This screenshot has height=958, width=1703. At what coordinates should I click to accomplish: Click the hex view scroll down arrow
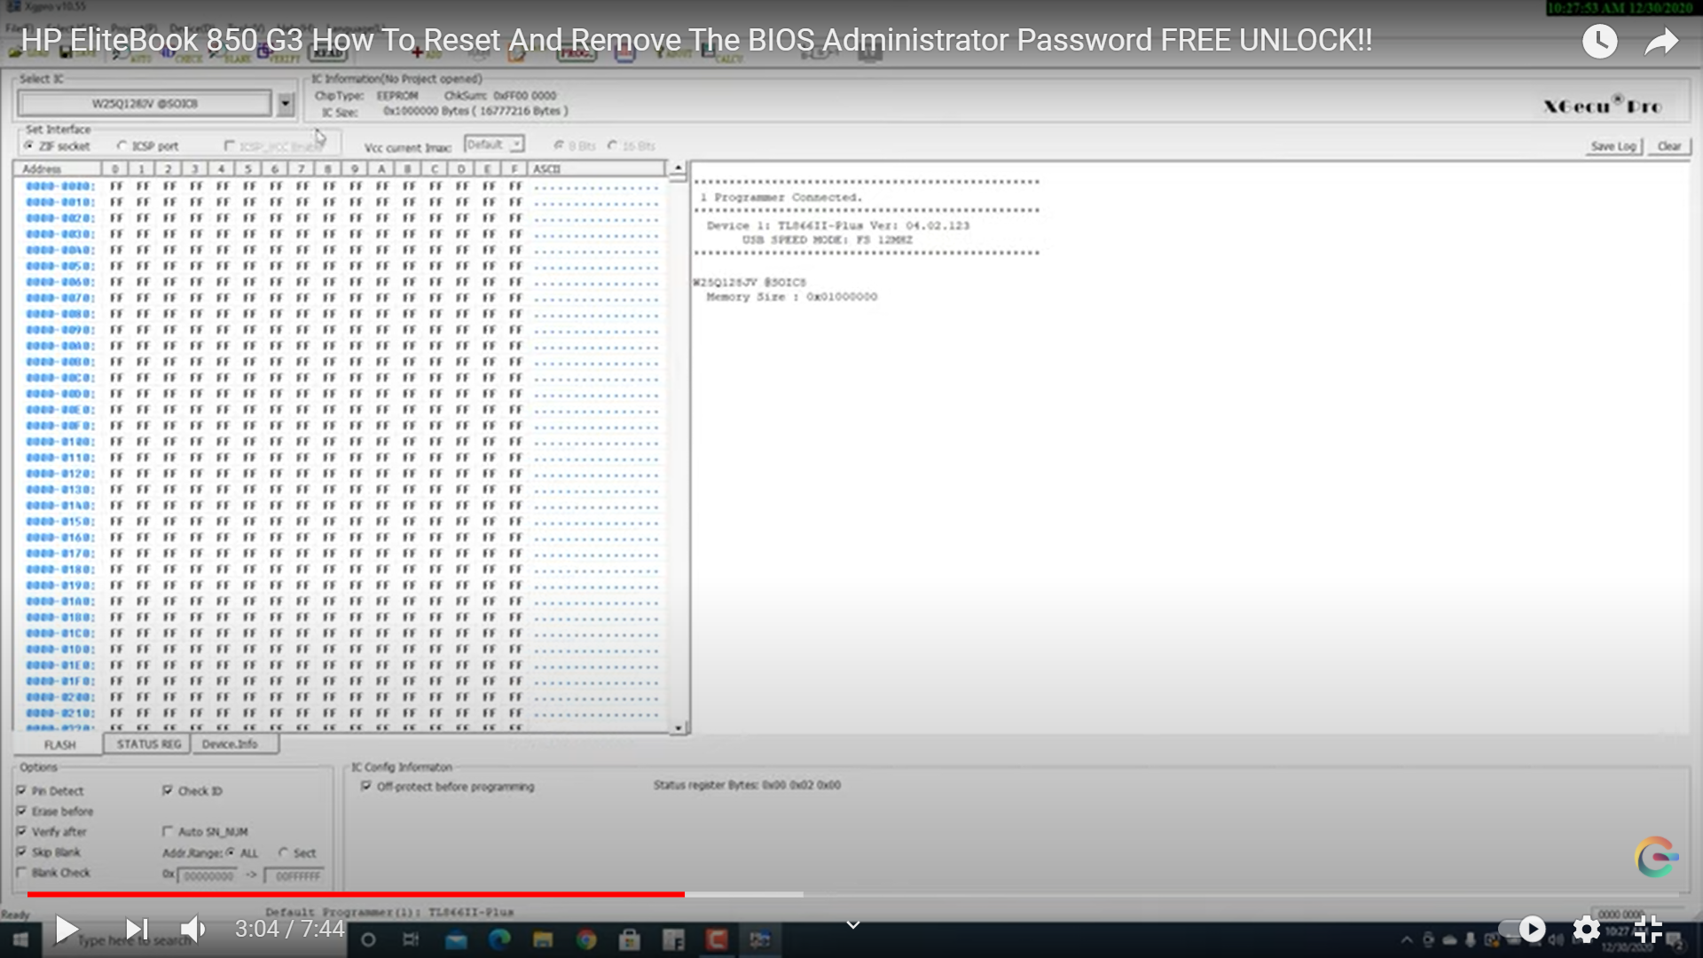(678, 727)
